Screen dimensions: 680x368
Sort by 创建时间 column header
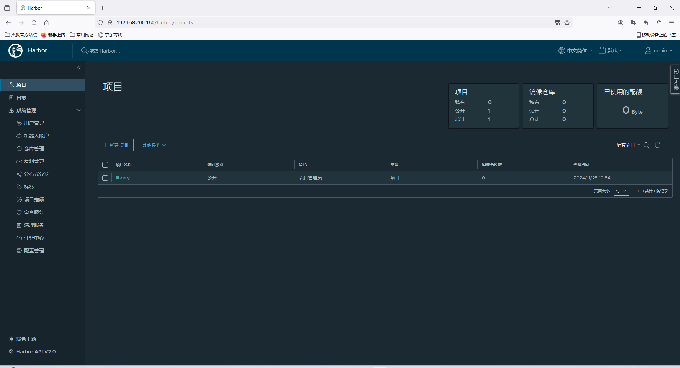coord(581,165)
